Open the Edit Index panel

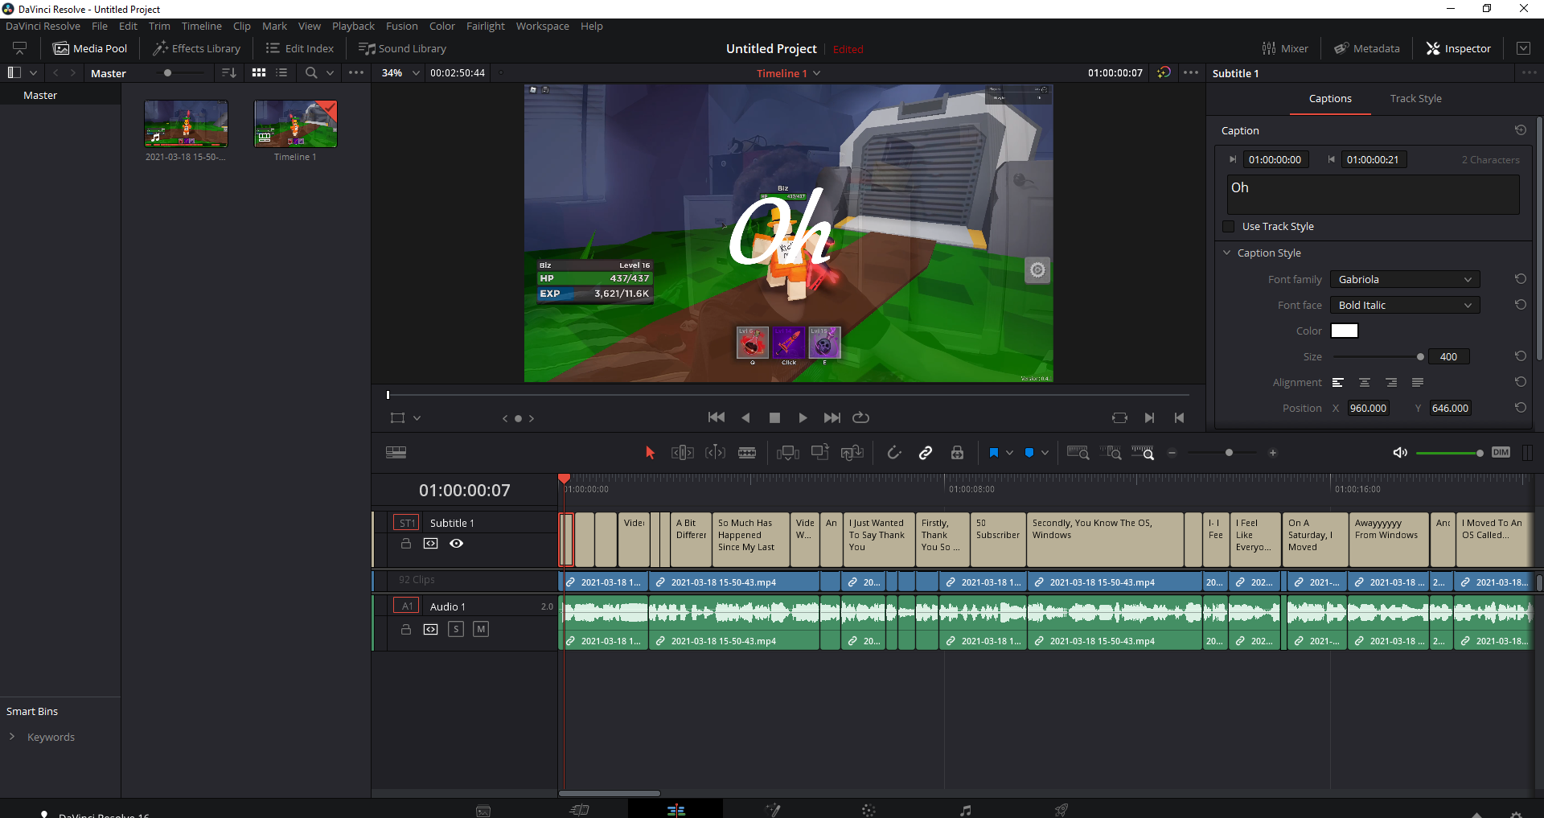[x=300, y=48]
